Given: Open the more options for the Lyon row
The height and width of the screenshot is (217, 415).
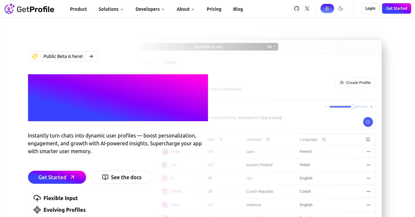Looking at the screenshot, I should pos(368,152).
